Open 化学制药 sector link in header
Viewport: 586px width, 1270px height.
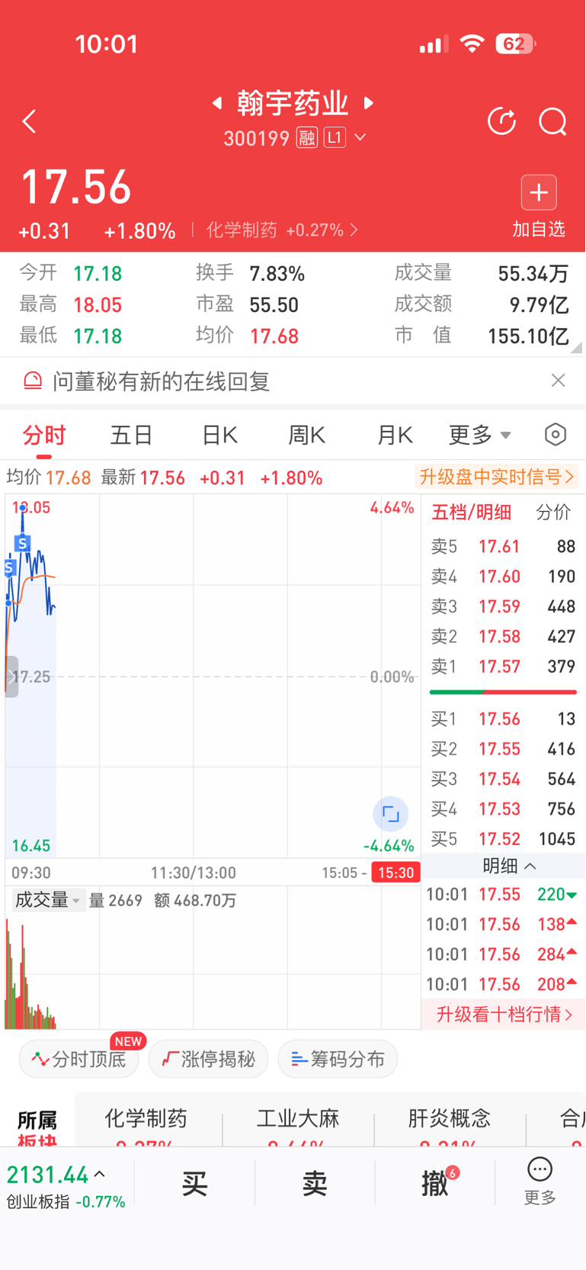pos(282,230)
